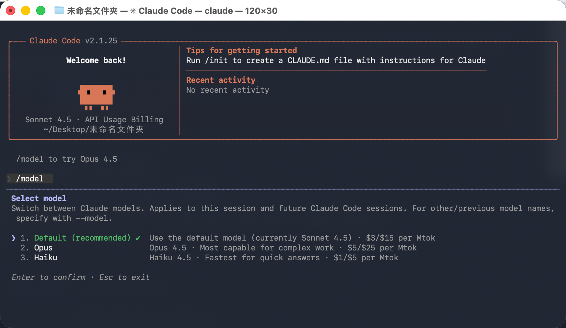Click the "Recent activity" heading
This screenshot has height=328, width=566.
click(221, 80)
